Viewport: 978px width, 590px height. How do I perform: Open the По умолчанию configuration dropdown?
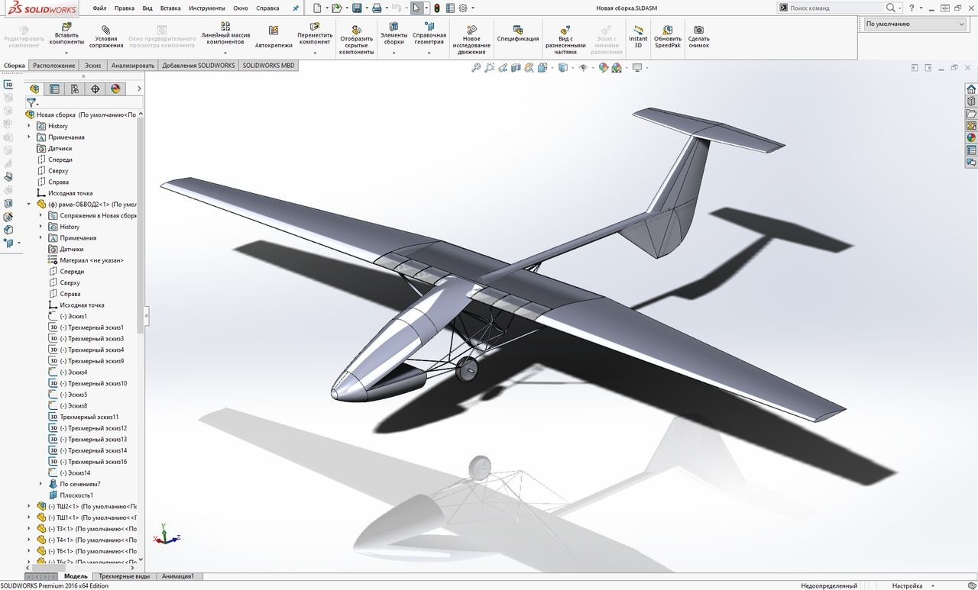915,24
